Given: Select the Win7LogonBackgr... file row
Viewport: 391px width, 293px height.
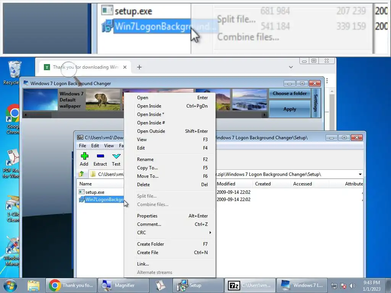Looking at the screenshot, I should tap(105, 199).
